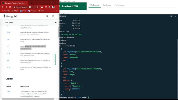
Task: Switch to the Databases tab
Action: (107, 5)
